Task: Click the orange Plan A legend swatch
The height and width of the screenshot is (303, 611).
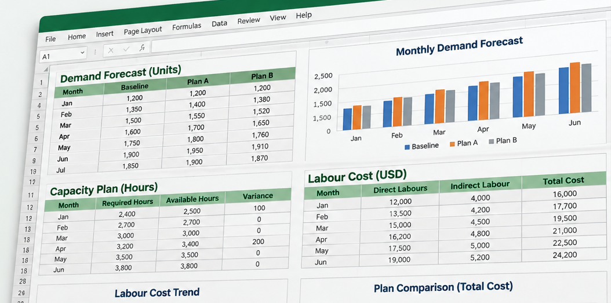Action: (452, 144)
